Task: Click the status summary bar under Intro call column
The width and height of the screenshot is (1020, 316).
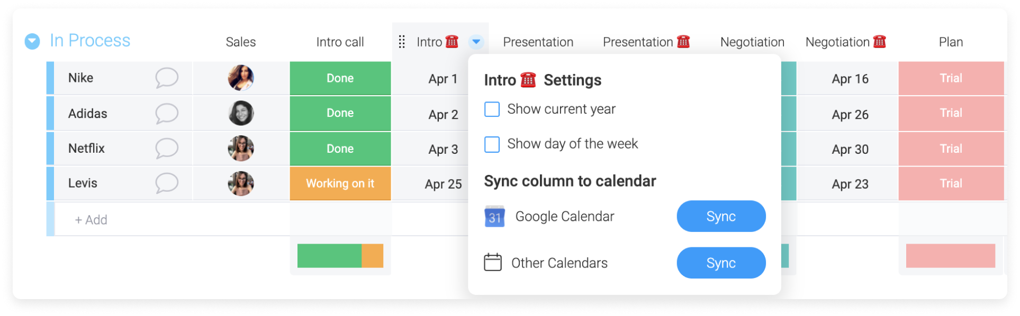Action: (340, 256)
